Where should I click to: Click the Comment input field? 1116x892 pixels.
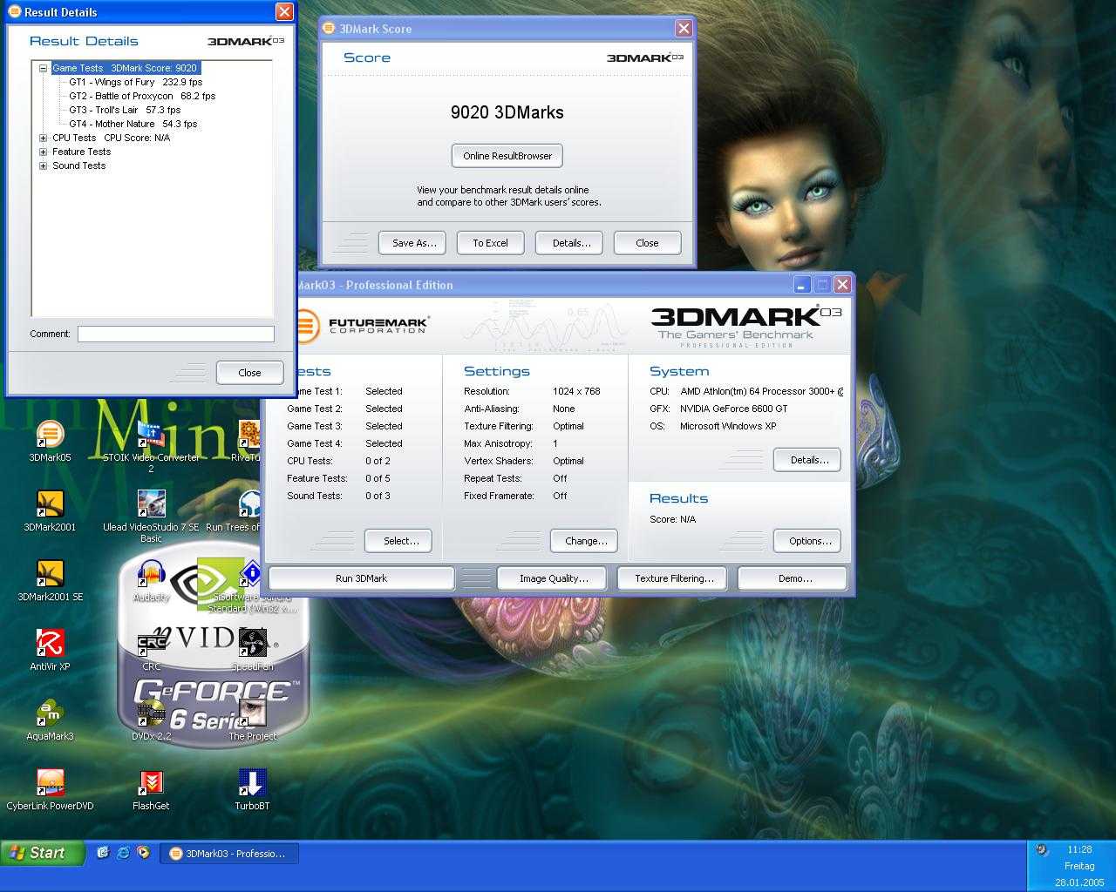(176, 334)
